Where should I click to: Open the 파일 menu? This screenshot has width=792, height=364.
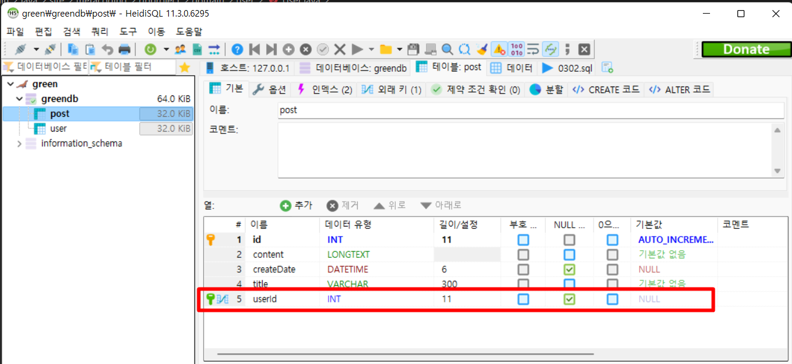pos(16,31)
